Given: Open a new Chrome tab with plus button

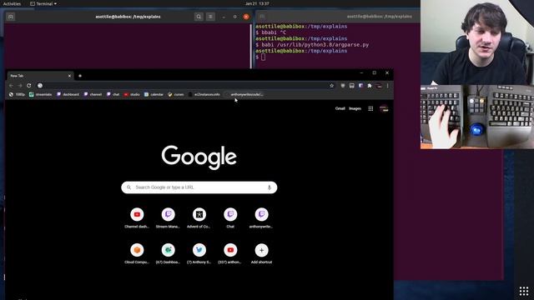Looking at the screenshot, I should pos(80,76).
